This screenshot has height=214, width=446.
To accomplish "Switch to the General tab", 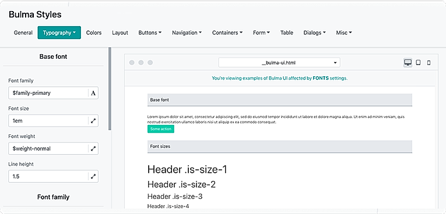I will (23, 33).
